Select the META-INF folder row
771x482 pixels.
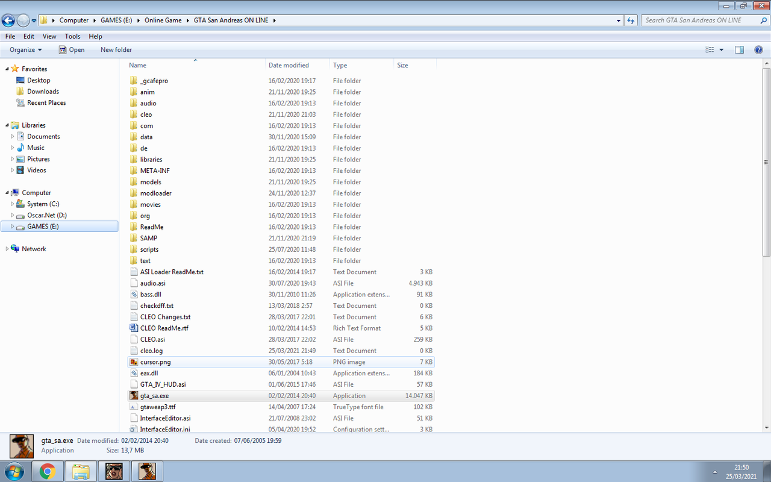281,171
